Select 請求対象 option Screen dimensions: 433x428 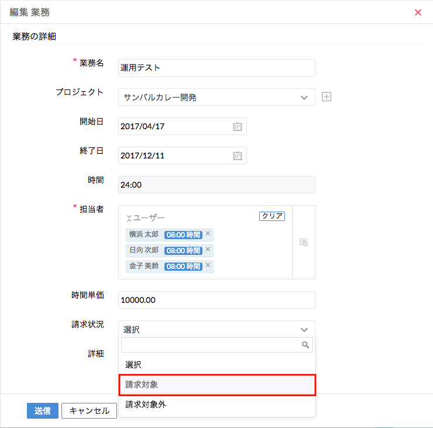(x=218, y=385)
